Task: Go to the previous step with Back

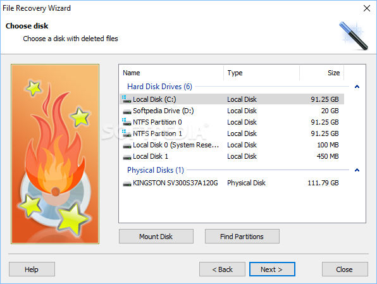Action: [x=222, y=269]
